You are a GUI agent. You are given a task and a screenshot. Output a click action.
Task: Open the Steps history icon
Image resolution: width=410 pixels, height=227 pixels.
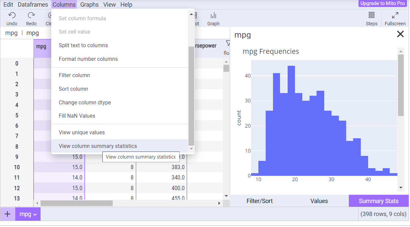tap(371, 15)
